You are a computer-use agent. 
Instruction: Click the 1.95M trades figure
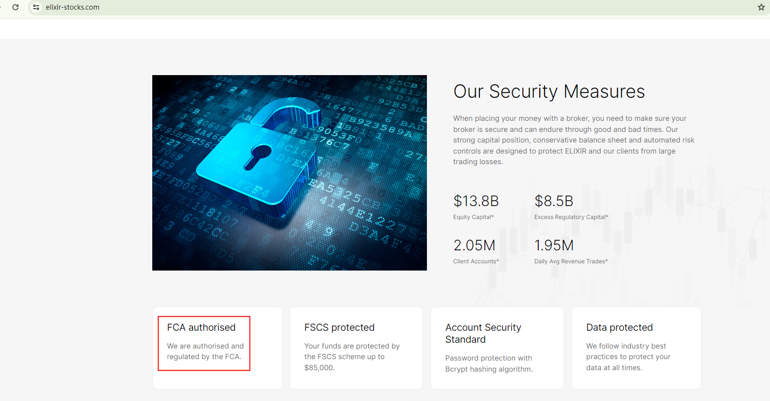tap(554, 246)
